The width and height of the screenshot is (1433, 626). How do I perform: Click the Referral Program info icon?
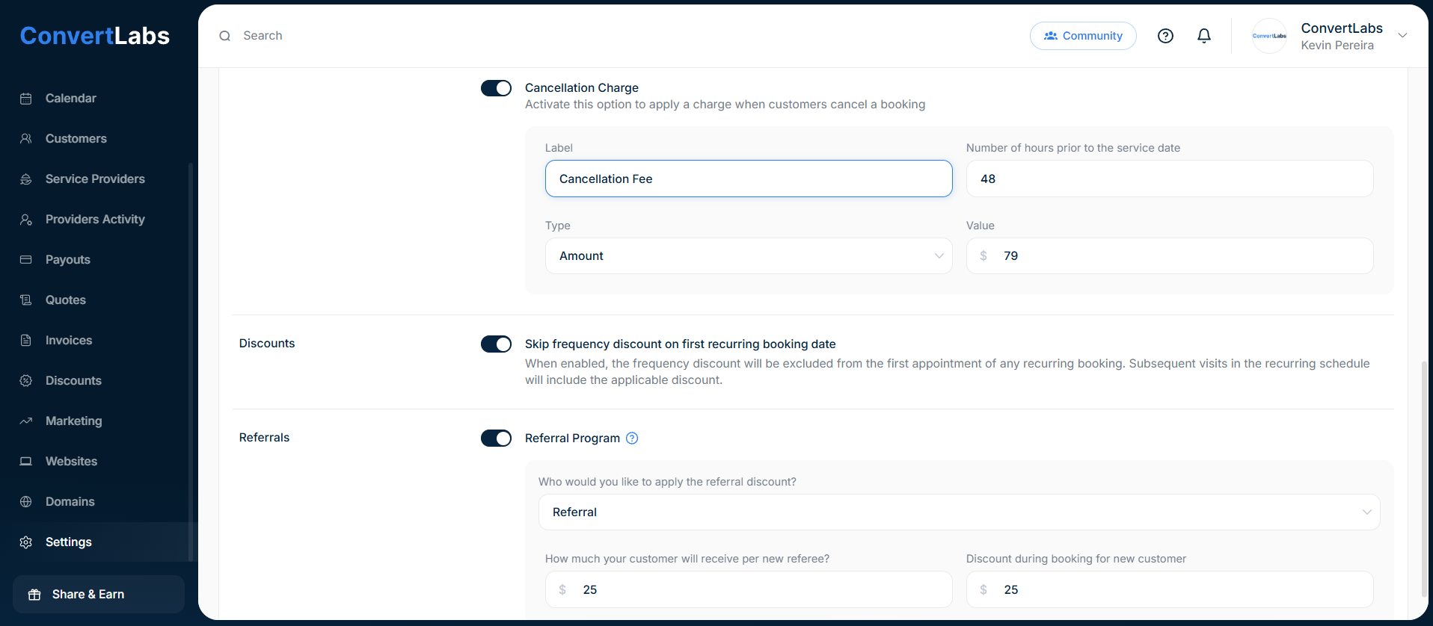(x=632, y=438)
